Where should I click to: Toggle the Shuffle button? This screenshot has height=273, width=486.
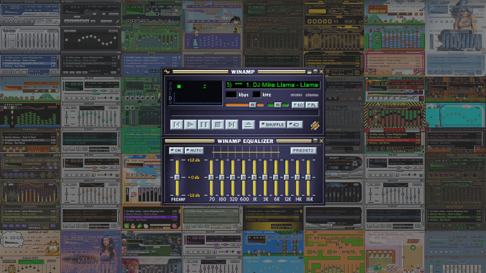click(273, 125)
